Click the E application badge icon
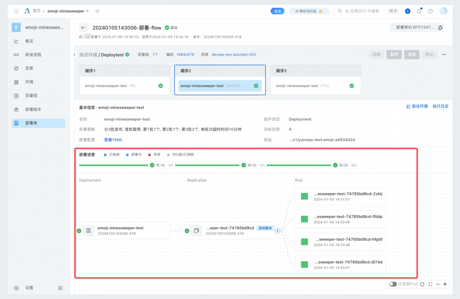 [16, 27]
